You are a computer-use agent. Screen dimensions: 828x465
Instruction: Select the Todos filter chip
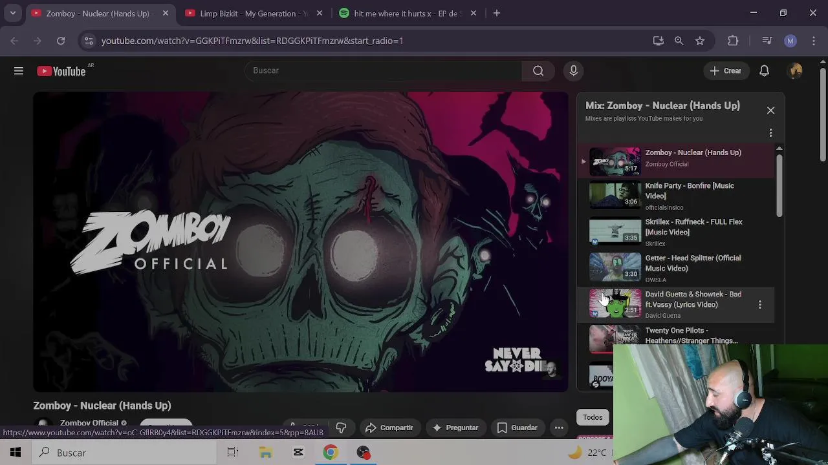(593, 417)
